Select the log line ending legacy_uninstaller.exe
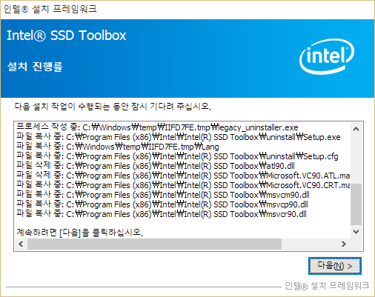The height and width of the screenshot is (297, 375). coord(157,127)
